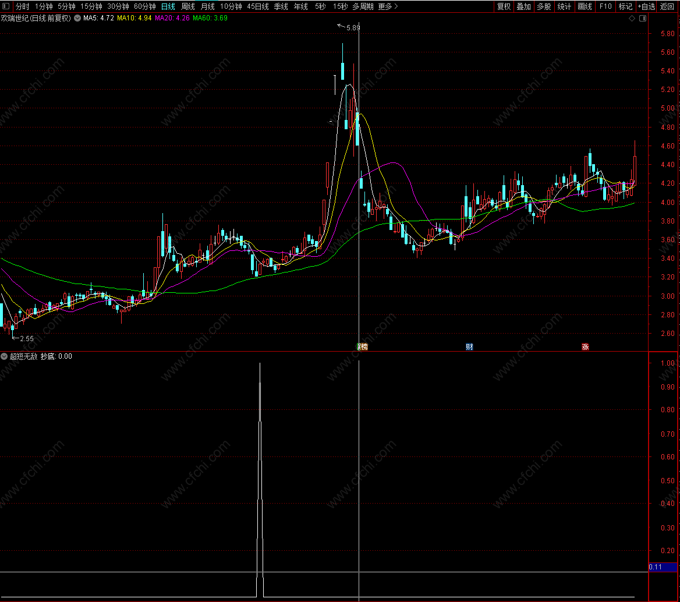Select the 30分钟 period tab
This screenshot has width=680, height=602.
(118, 6)
